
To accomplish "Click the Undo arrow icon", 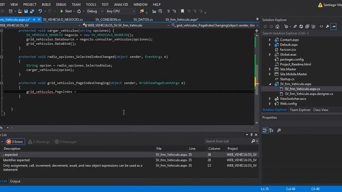I will 40,11.
